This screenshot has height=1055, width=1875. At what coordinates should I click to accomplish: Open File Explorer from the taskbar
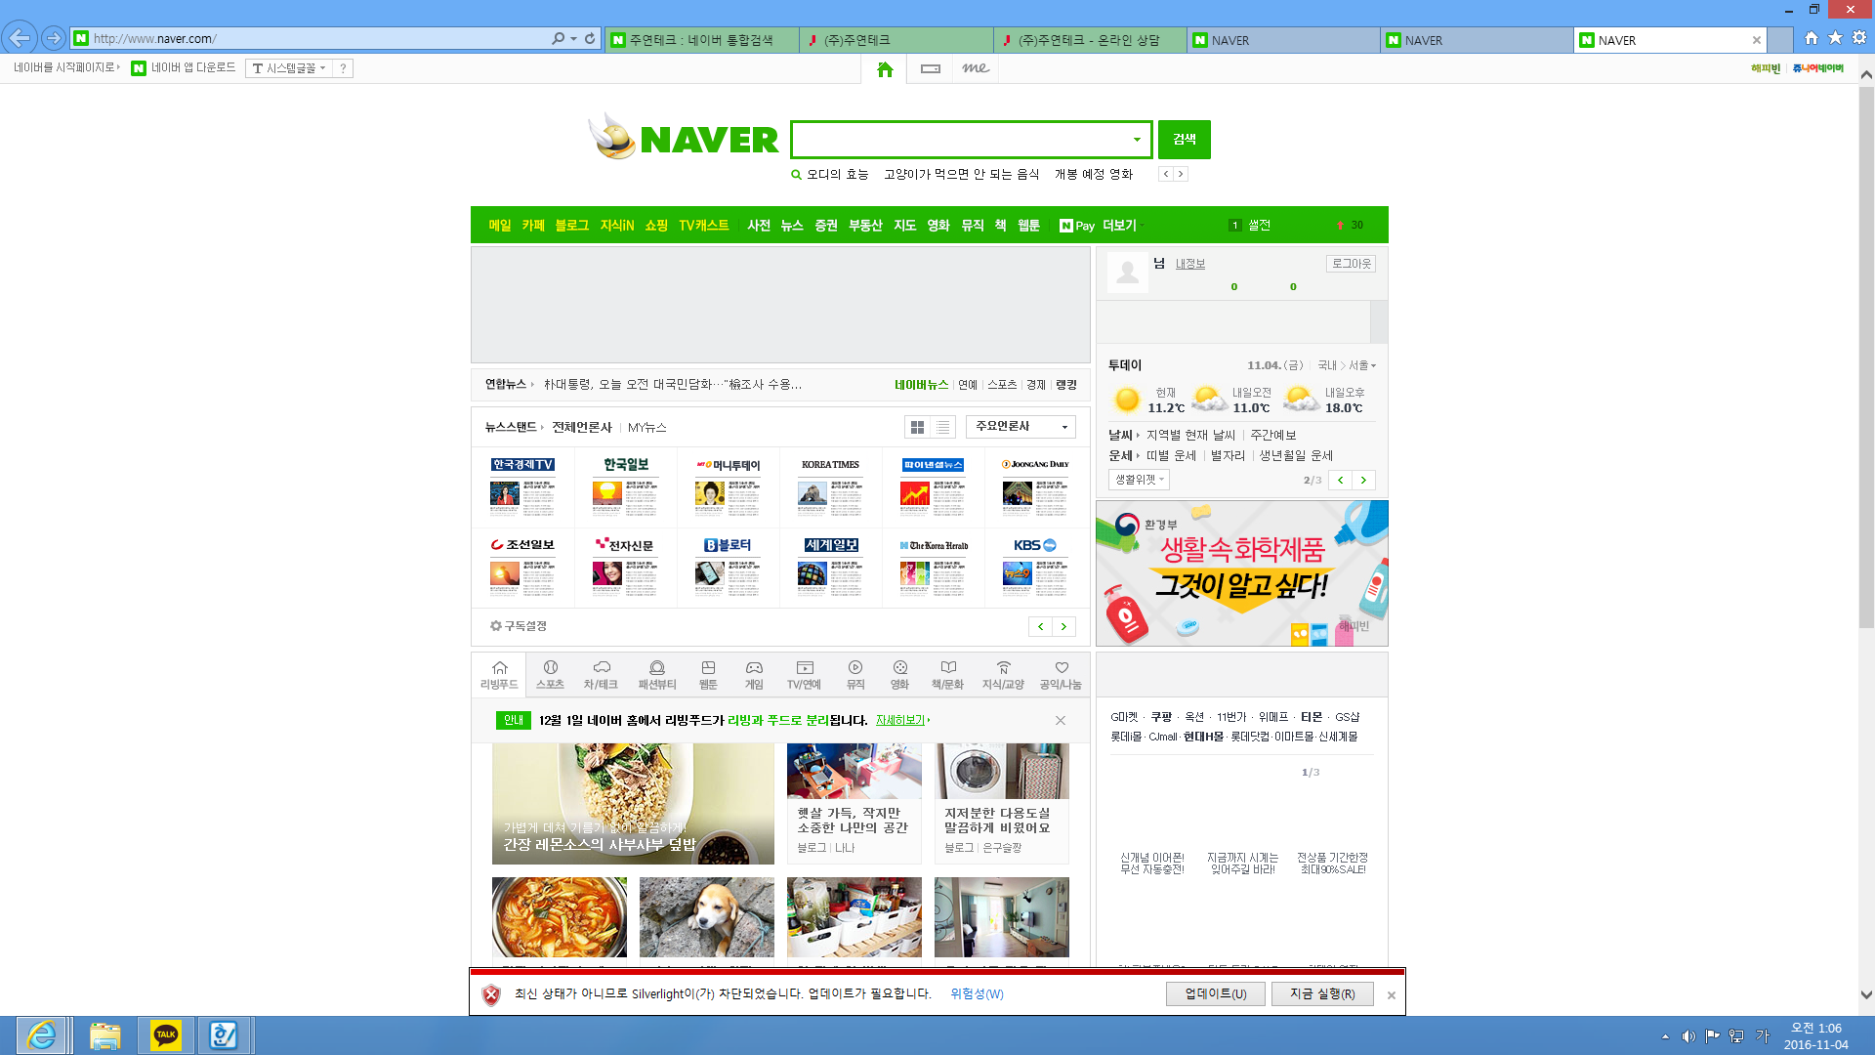tap(104, 1034)
